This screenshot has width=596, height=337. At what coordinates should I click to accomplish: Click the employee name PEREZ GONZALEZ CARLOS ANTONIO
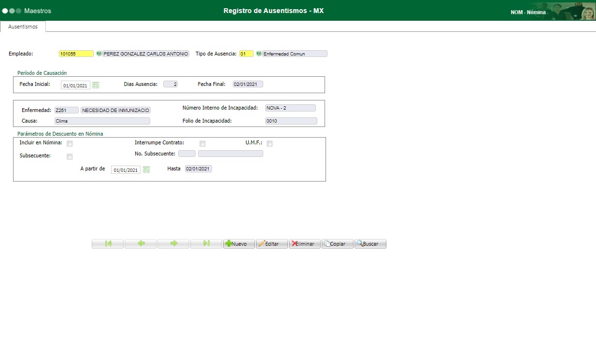click(146, 54)
